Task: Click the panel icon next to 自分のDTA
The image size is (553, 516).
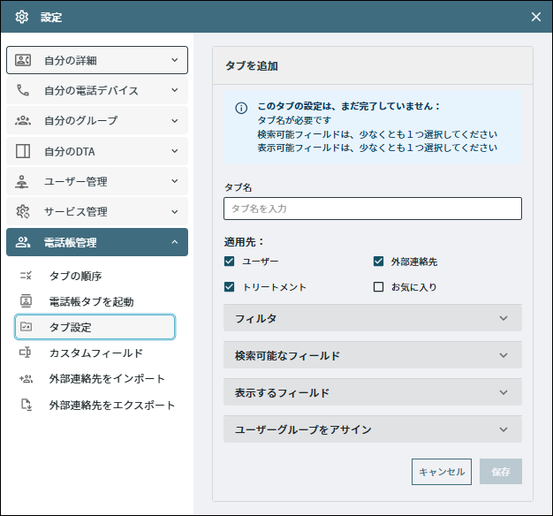Action: [x=23, y=151]
